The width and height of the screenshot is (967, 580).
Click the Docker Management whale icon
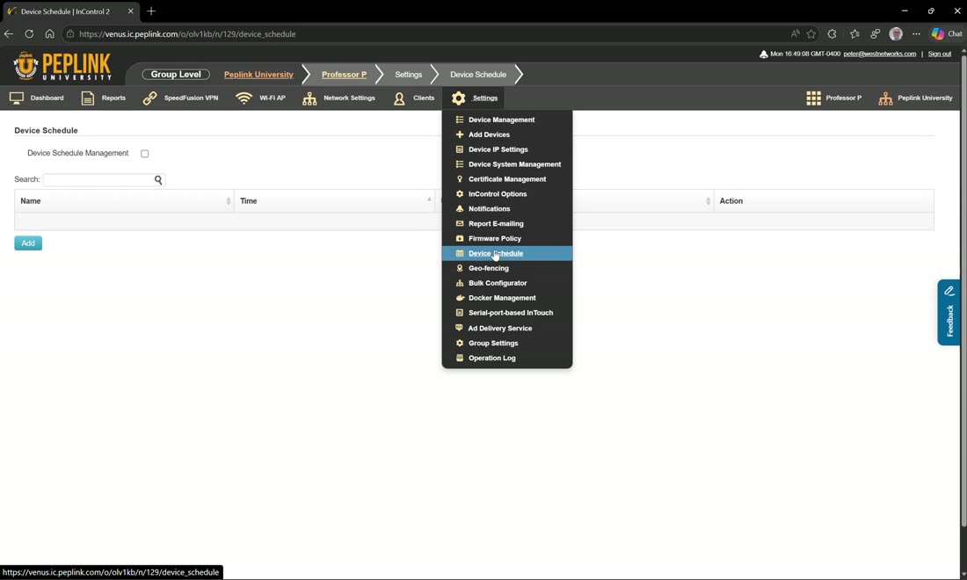pos(460,298)
